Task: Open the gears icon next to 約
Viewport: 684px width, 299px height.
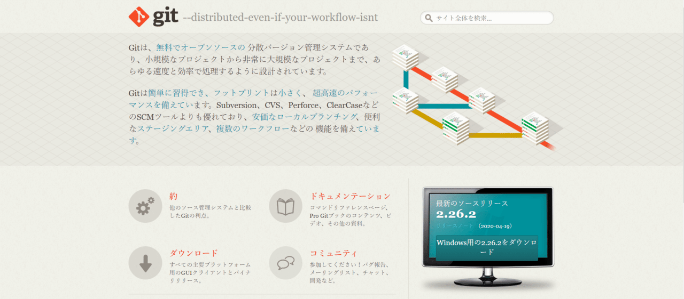Action: pos(145,206)
